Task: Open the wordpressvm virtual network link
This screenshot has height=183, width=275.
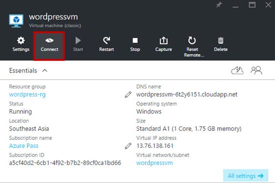Action: [x=154, y=163]
